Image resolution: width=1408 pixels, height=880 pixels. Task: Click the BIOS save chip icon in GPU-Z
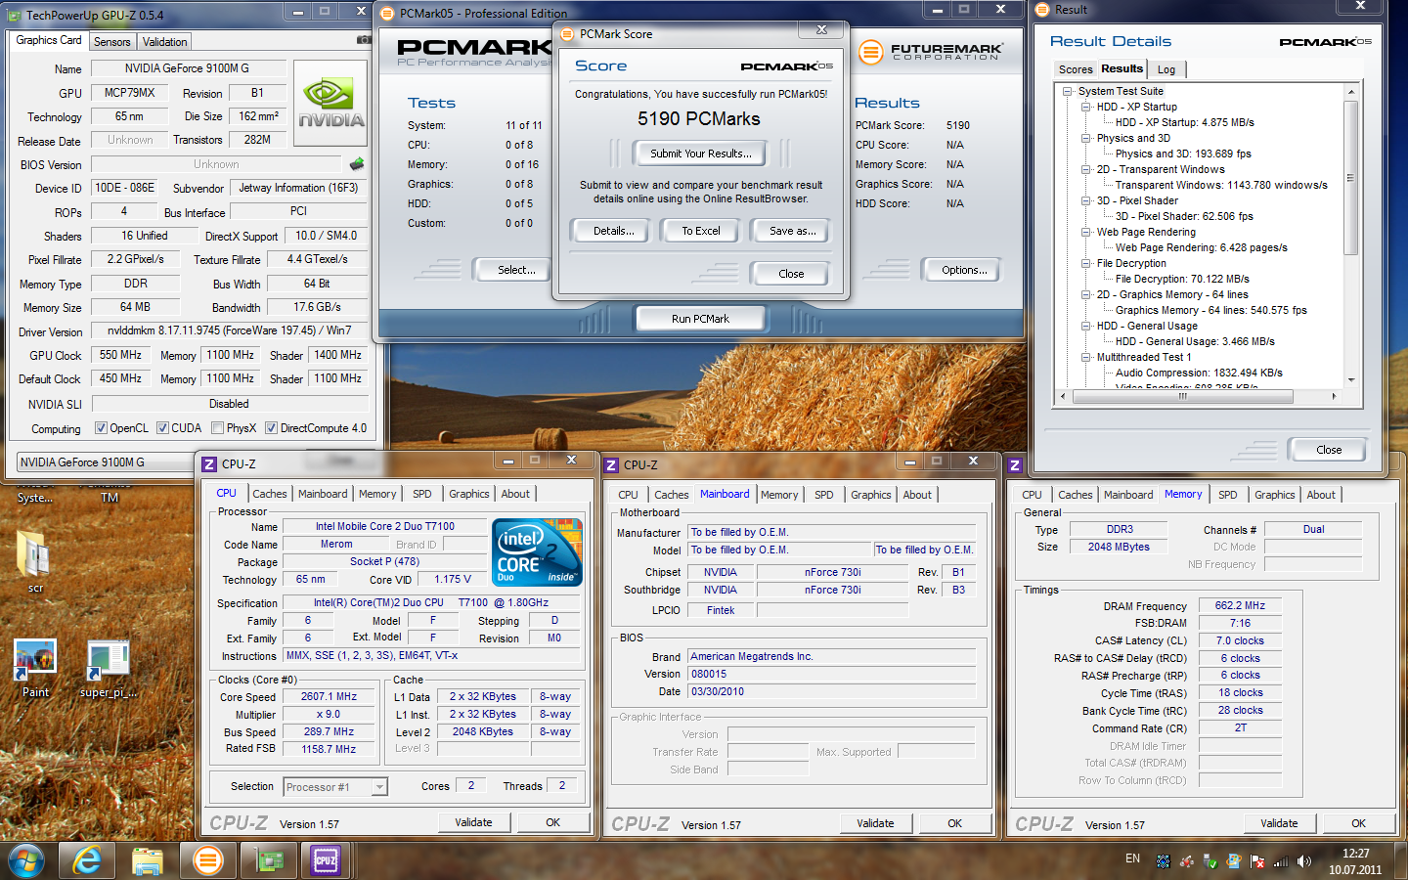click(357, 164)
